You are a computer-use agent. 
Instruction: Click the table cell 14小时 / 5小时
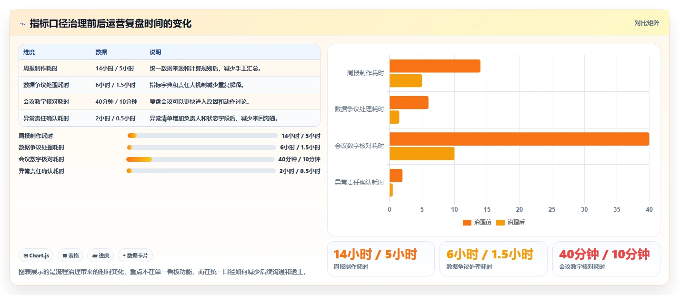tap(115, 69)
